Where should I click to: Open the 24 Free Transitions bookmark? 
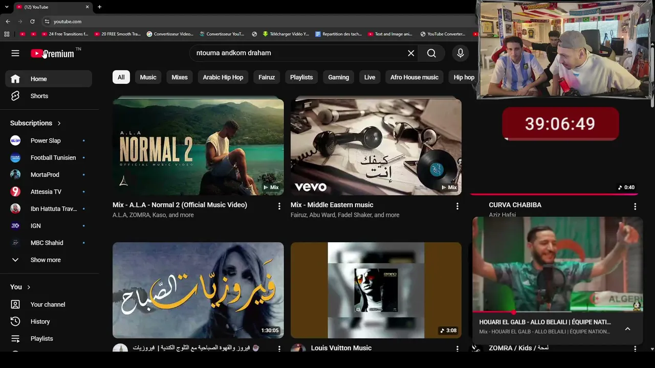[65, 34]
